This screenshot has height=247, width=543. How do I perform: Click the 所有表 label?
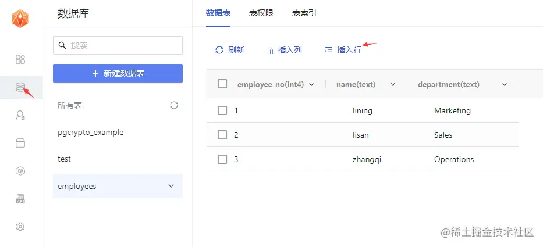70,106
